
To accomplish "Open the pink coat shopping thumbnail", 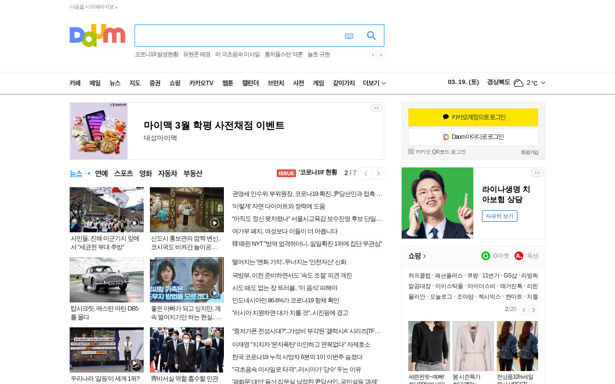I will pyautogui.click(x=473, y=346).
